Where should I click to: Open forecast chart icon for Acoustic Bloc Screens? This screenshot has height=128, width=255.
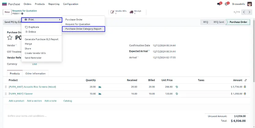point(100,87)
